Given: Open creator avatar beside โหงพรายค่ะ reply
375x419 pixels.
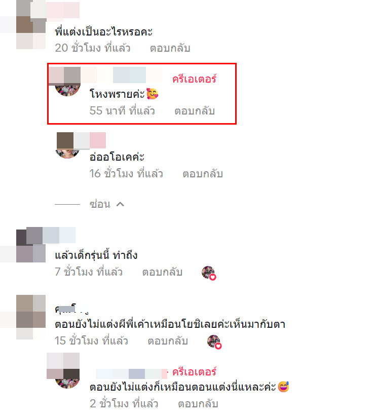Looking at the screenshot, I should [x=67, y=83].
